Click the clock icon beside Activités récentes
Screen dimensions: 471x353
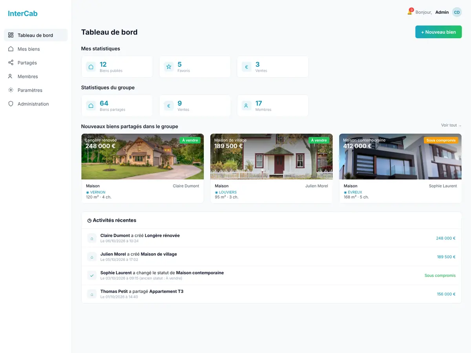point(89,221)
